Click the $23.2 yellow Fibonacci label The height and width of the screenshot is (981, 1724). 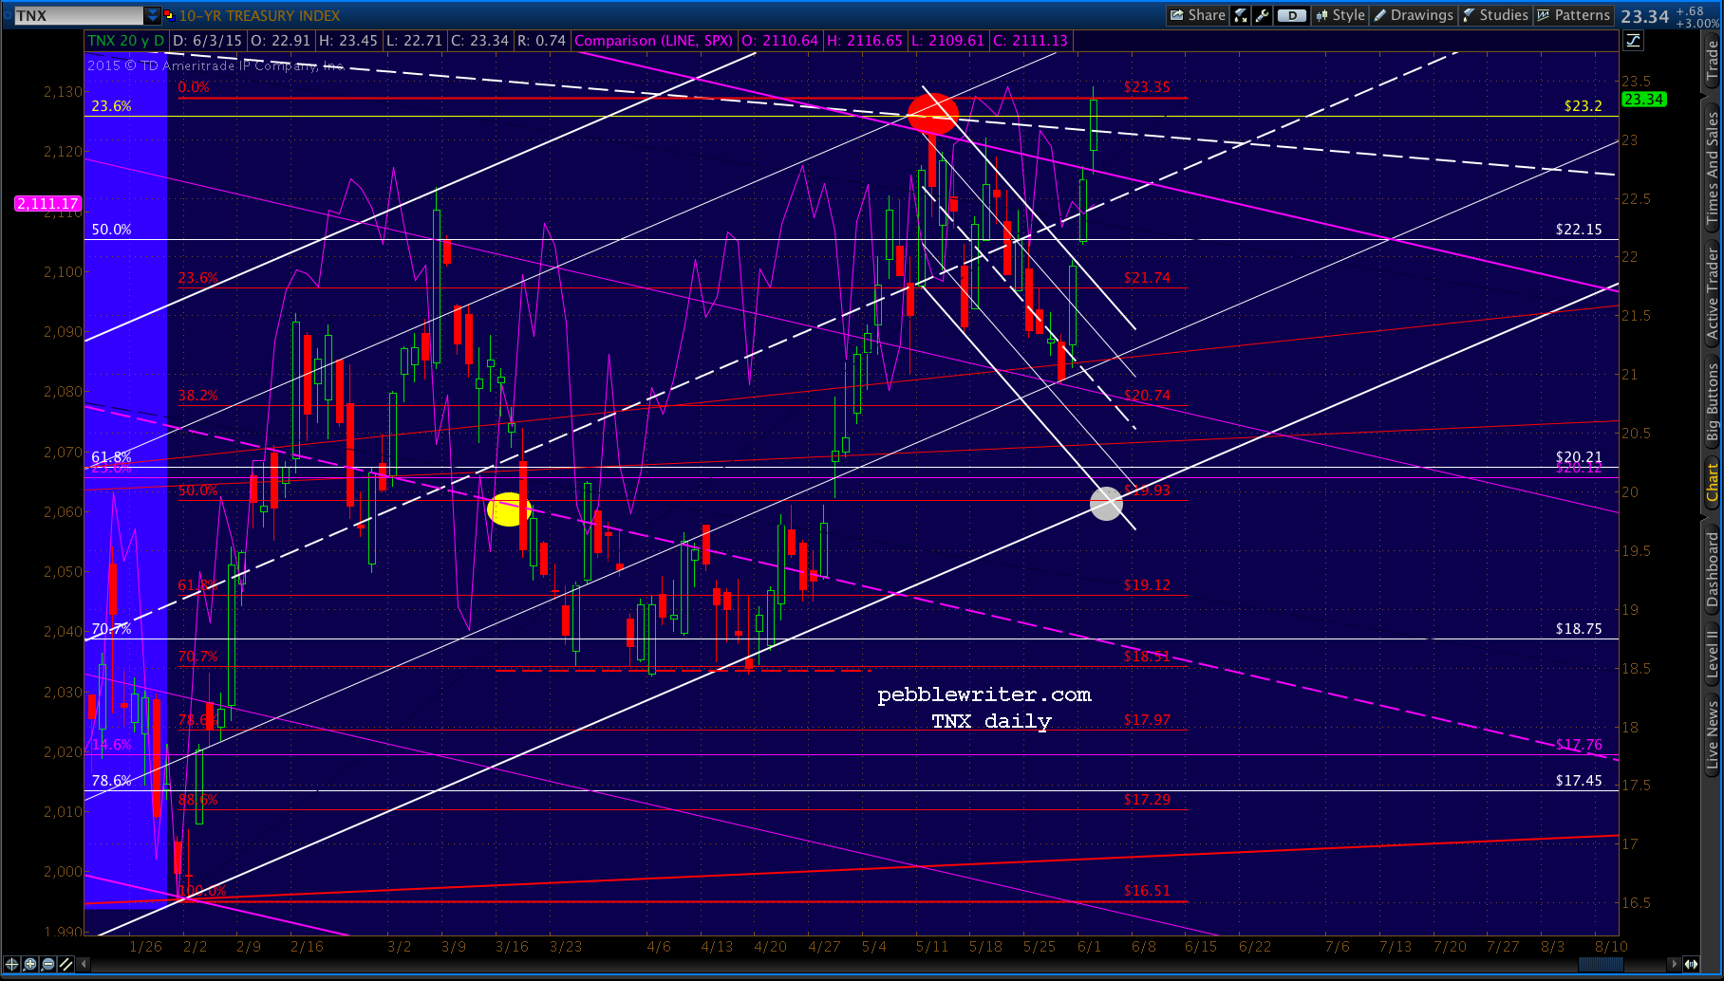tap(1583, 106)
